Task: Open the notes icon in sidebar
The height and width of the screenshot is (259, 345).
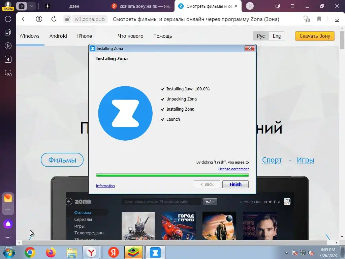Action: pos(8,33)
